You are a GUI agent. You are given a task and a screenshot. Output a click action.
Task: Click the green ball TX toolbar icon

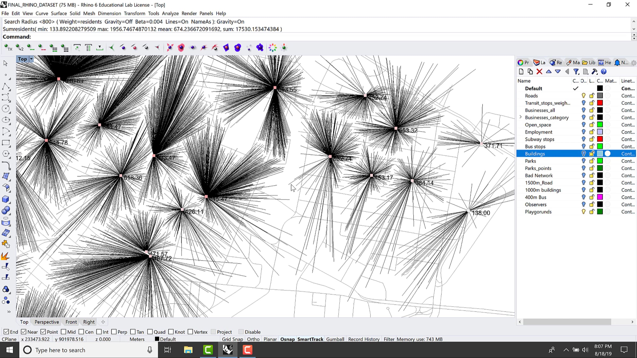pos(8,48)
